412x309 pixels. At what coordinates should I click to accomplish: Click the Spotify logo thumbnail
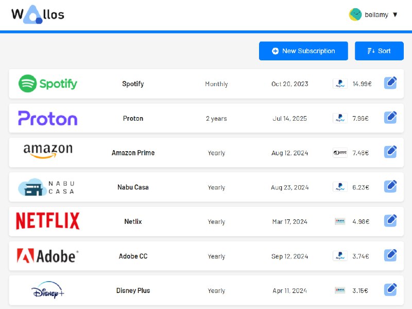(x=48, y=84)
